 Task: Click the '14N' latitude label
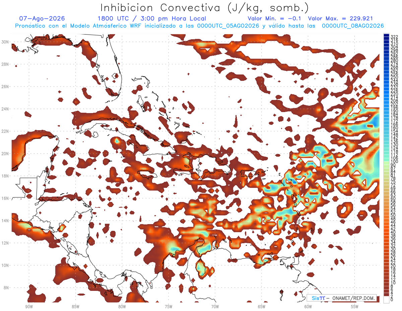tap(5, 220)
